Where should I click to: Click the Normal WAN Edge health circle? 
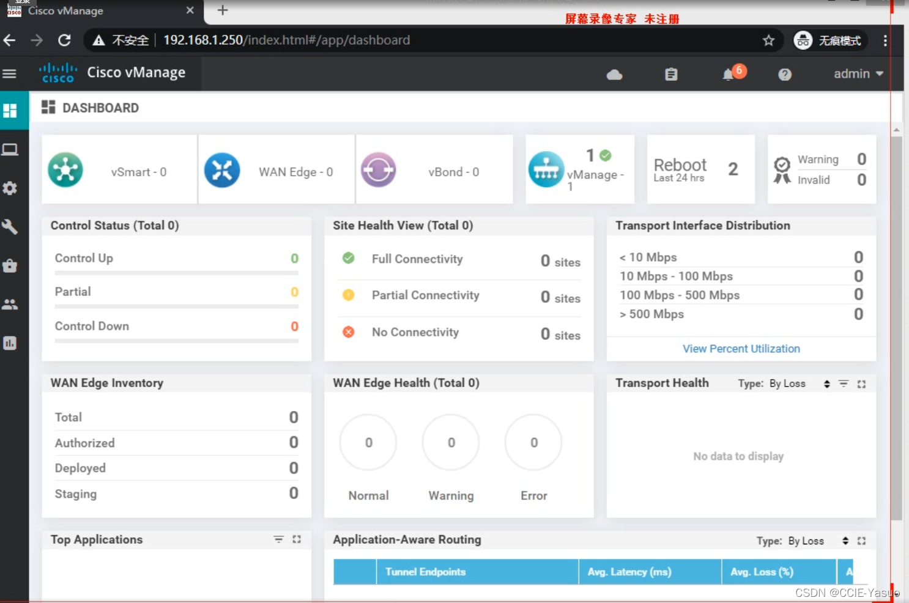368,442
